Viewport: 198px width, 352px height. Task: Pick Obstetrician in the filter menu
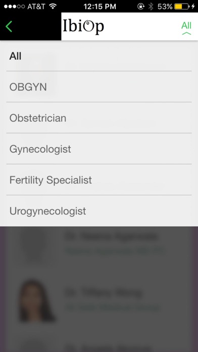coord(99,118)
